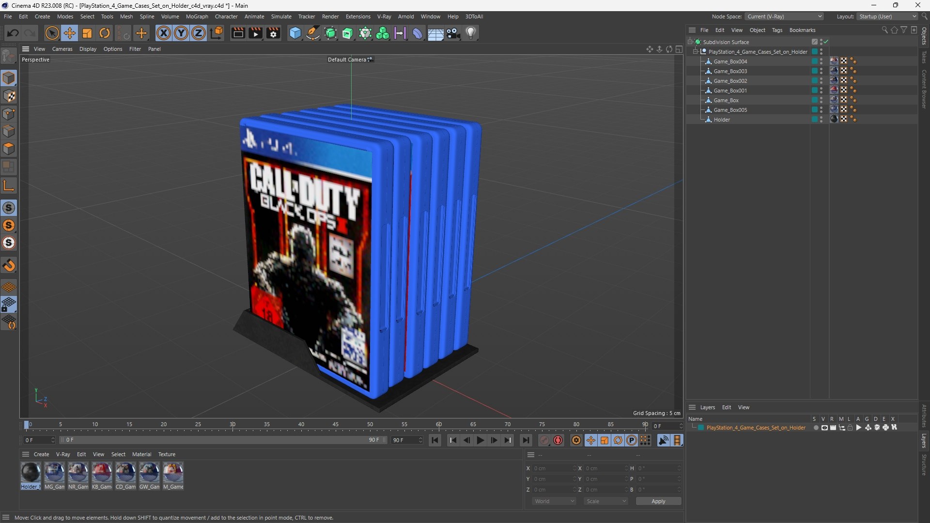
Task: Toggle layer view eye for PlayStation layer
Action: [824, 428]
